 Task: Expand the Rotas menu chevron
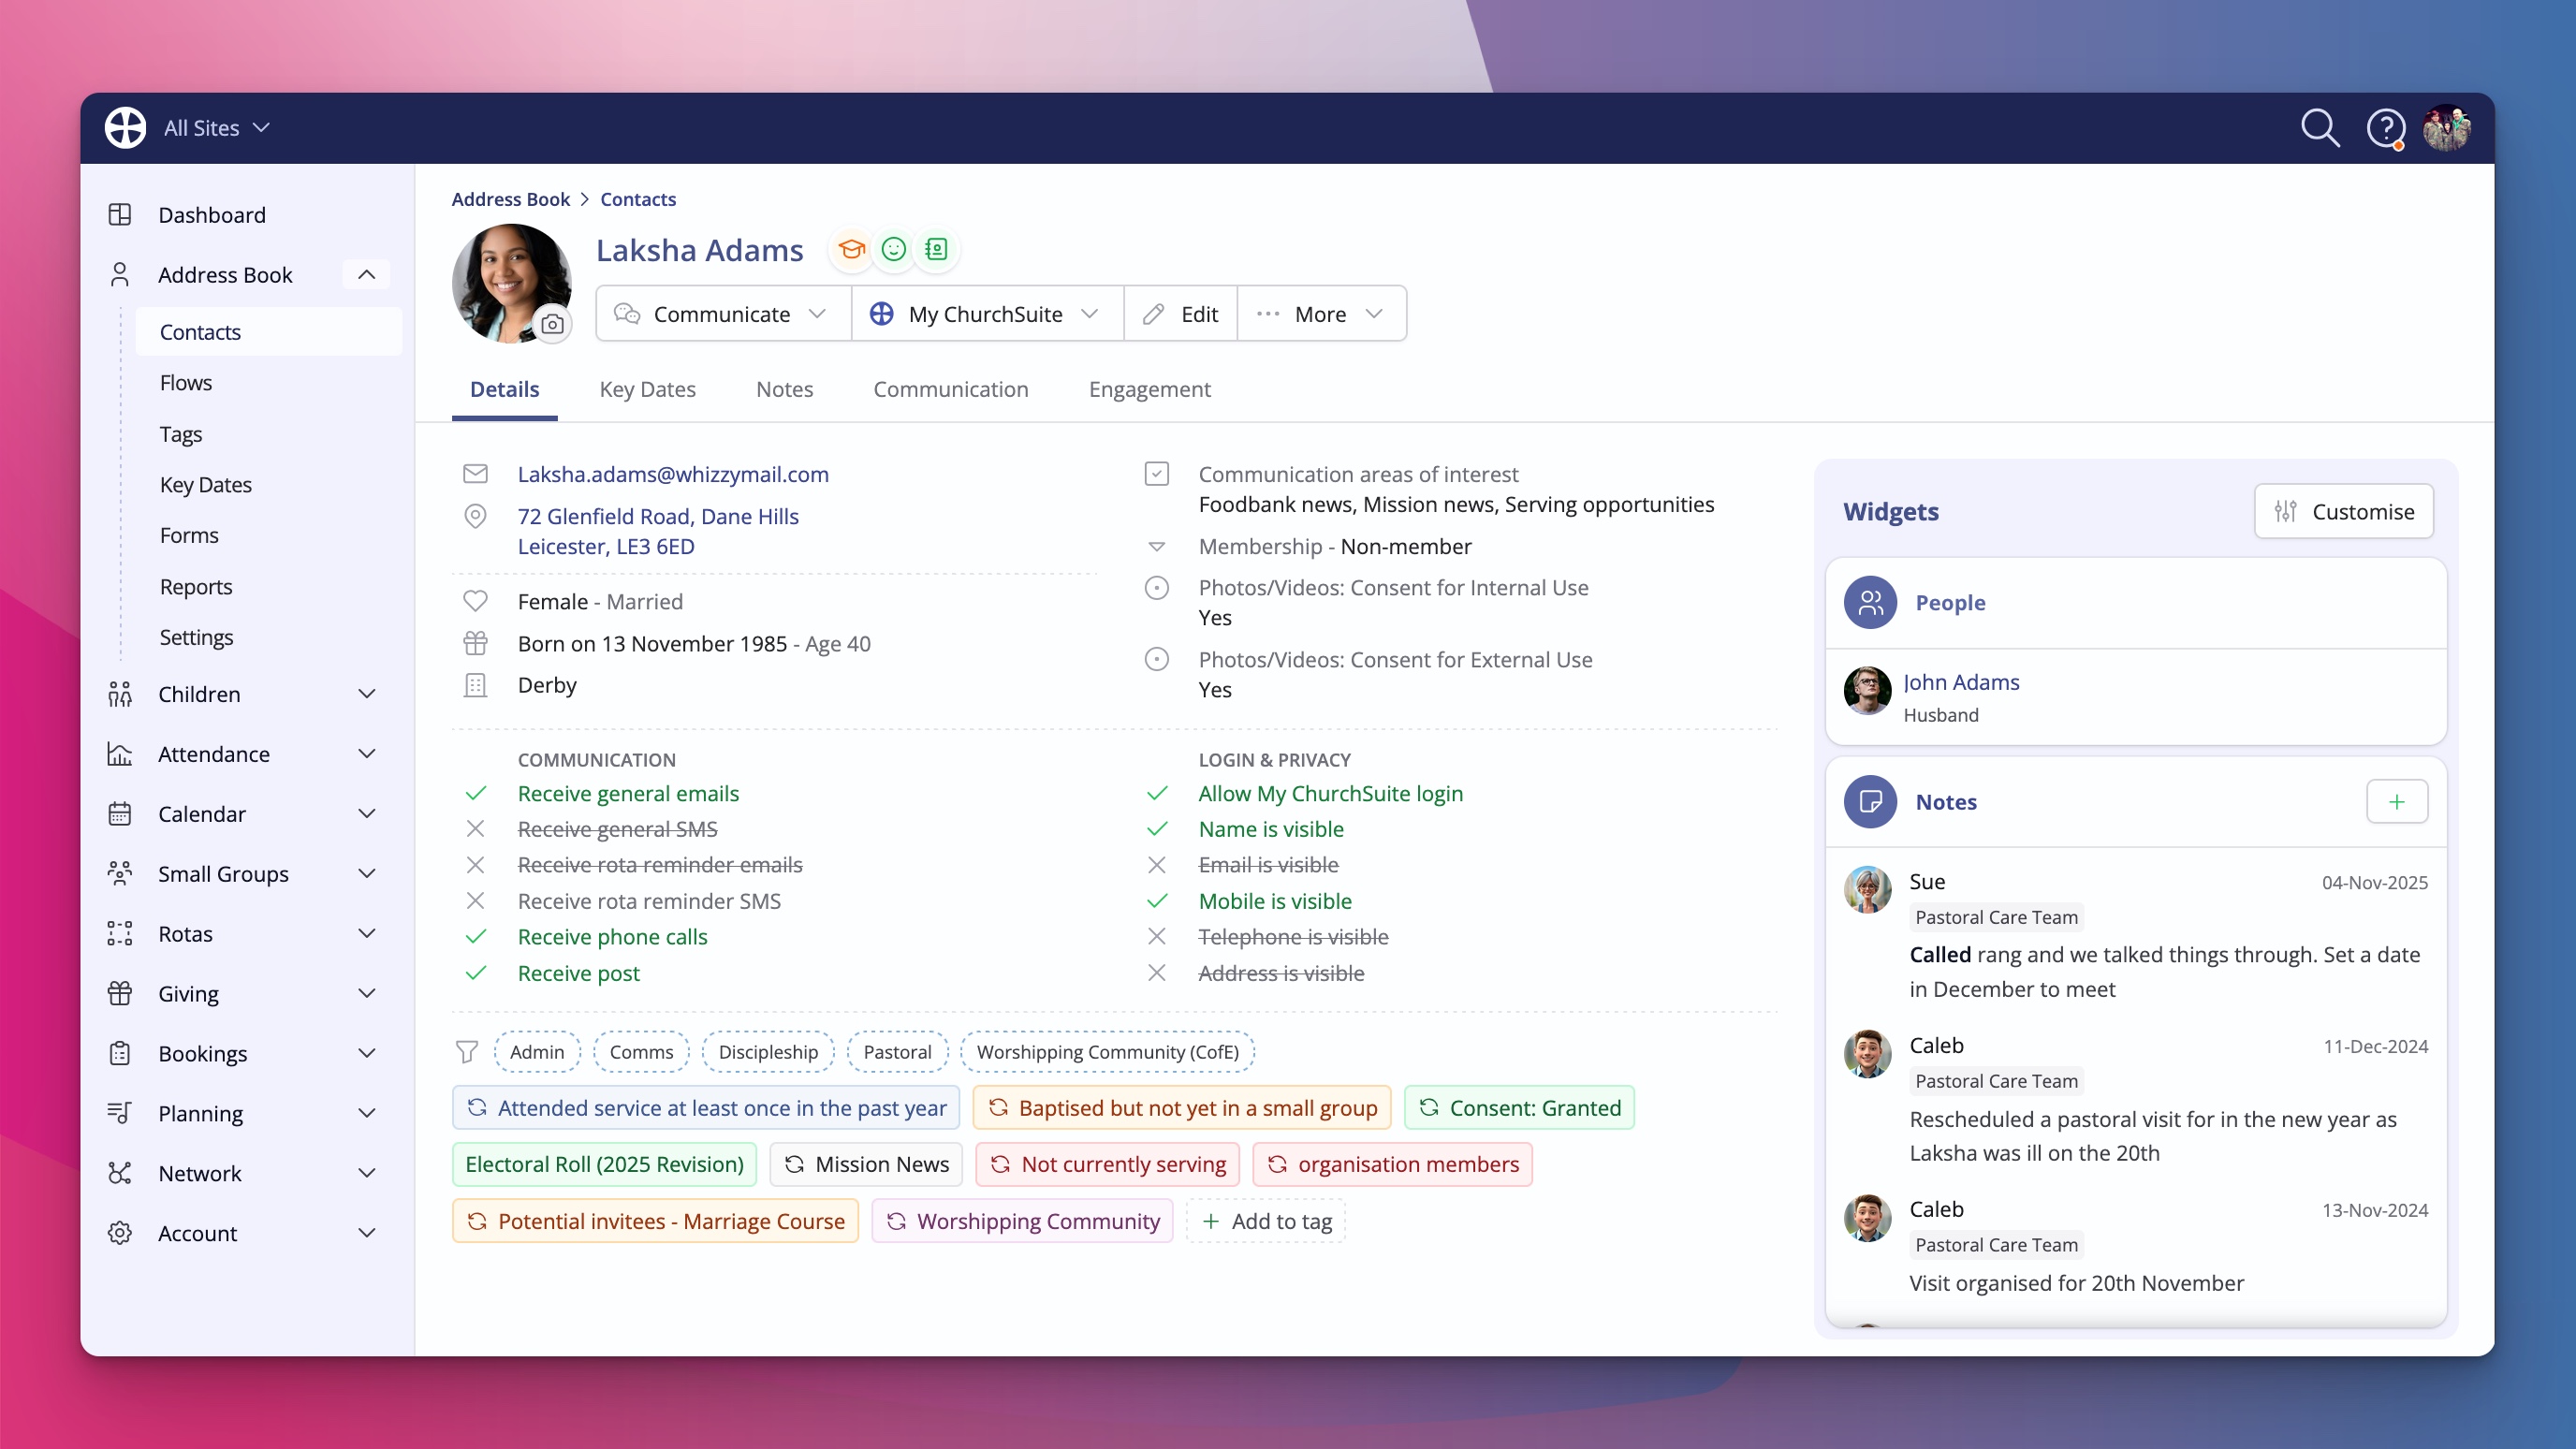367,934
